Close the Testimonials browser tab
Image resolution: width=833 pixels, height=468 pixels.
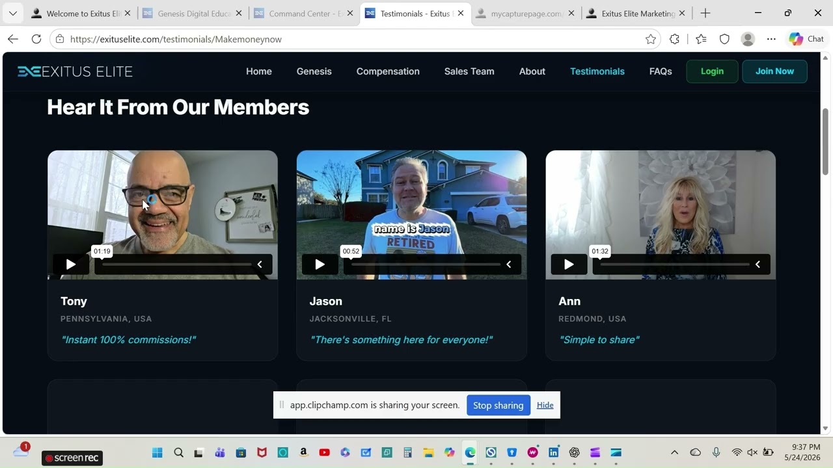point(461,13)
